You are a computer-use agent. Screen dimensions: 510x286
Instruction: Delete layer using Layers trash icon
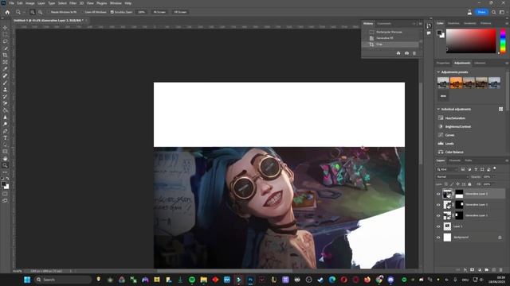click(x=501, y=270)
